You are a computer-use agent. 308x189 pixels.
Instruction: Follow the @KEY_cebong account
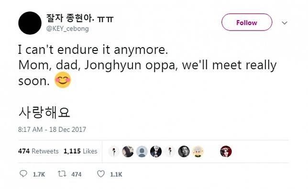point(247,22)
